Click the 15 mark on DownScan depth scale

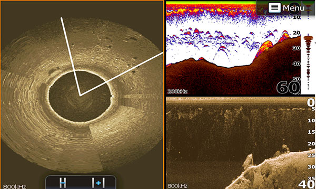311,132
